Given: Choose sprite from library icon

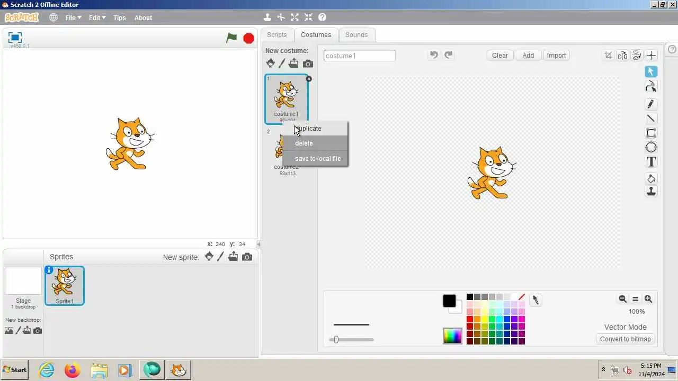Looking at the screenshot, I should (209, 257).
